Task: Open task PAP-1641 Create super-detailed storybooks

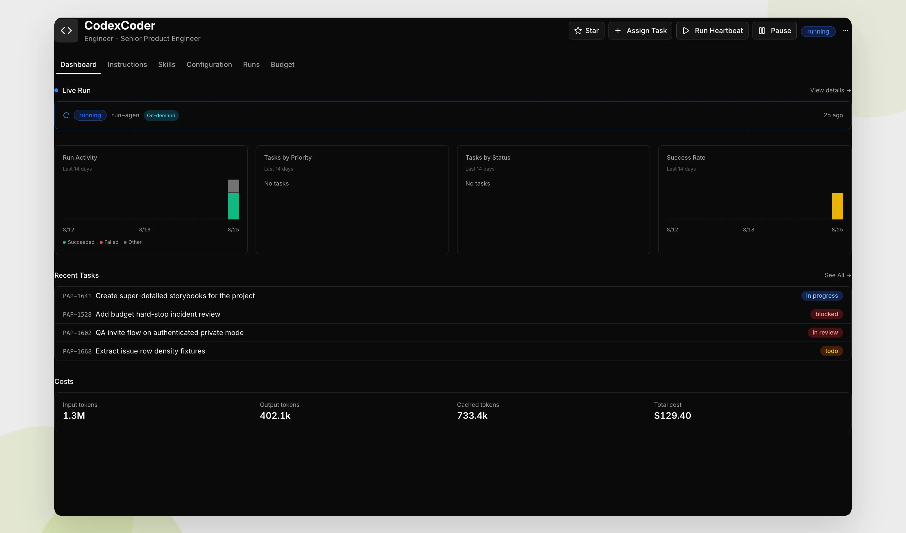Action: coord(453,296)
